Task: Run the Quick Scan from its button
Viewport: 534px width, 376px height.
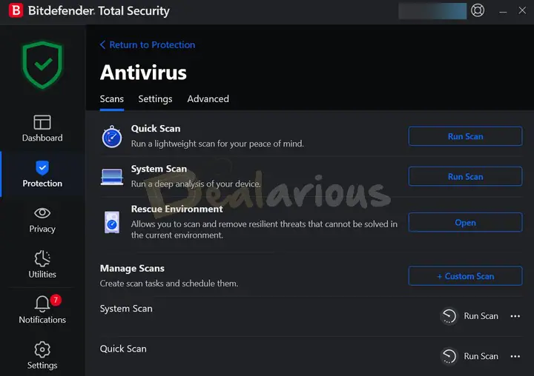Action: point(465,136)
